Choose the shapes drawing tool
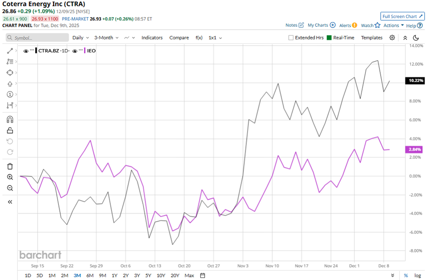The width and height of the screenshot is (426, 280). coord(10,73)
